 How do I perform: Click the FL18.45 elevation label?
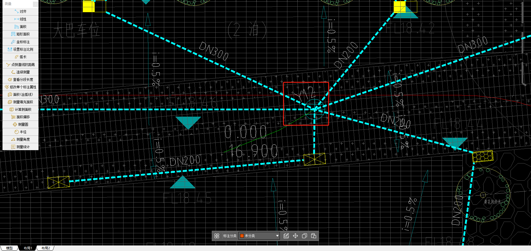tap(187, 198)
